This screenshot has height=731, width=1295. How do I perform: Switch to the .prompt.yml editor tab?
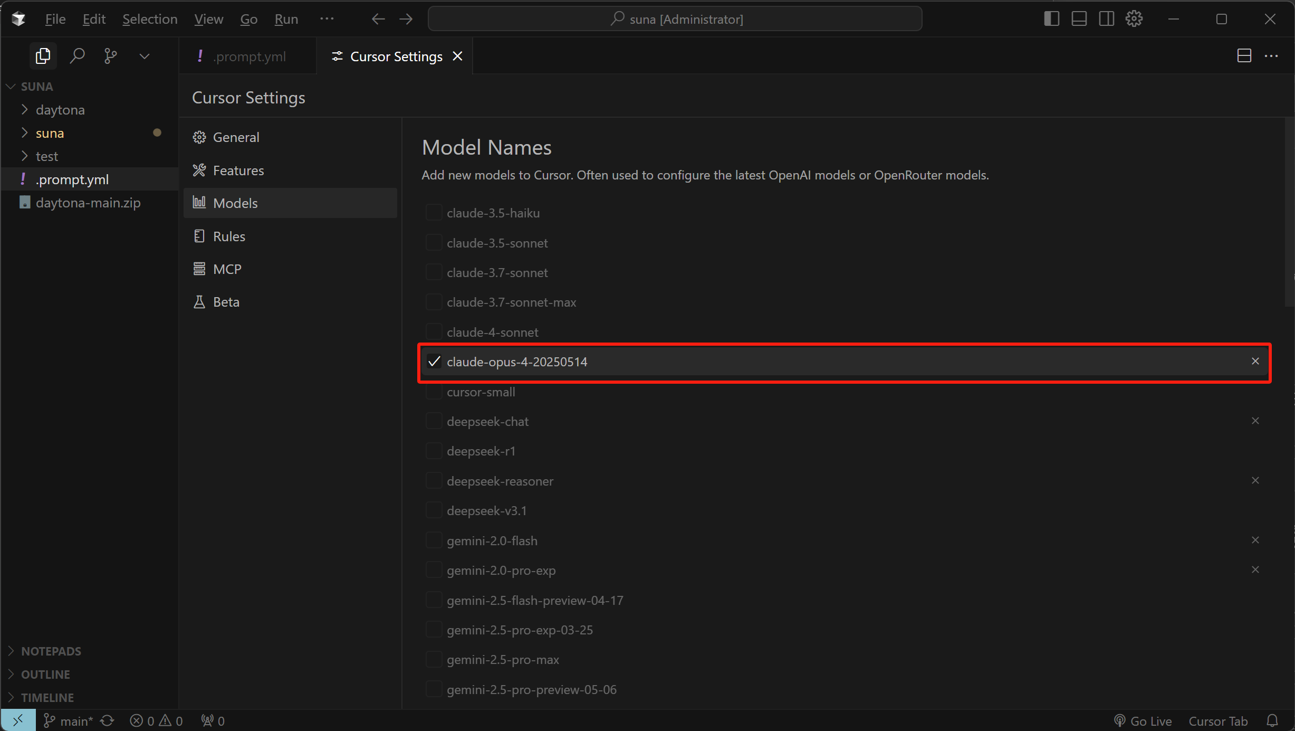coord(247,56)
